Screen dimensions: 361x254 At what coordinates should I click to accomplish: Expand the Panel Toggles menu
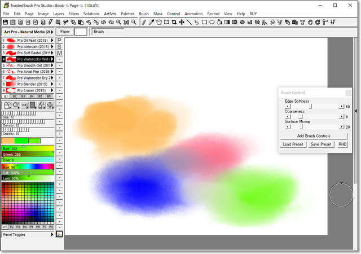coord(52,234)
